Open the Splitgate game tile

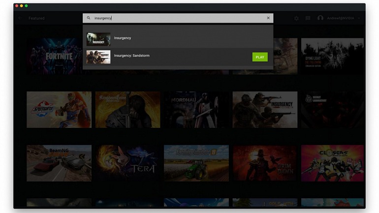tap(59, 110)
